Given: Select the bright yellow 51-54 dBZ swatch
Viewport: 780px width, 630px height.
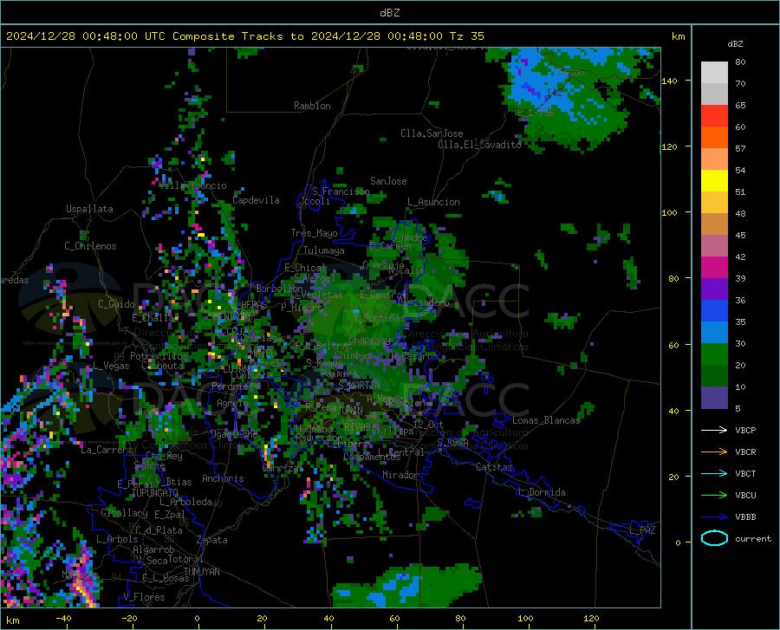Looking at the screenshot, I should [714, 181].
